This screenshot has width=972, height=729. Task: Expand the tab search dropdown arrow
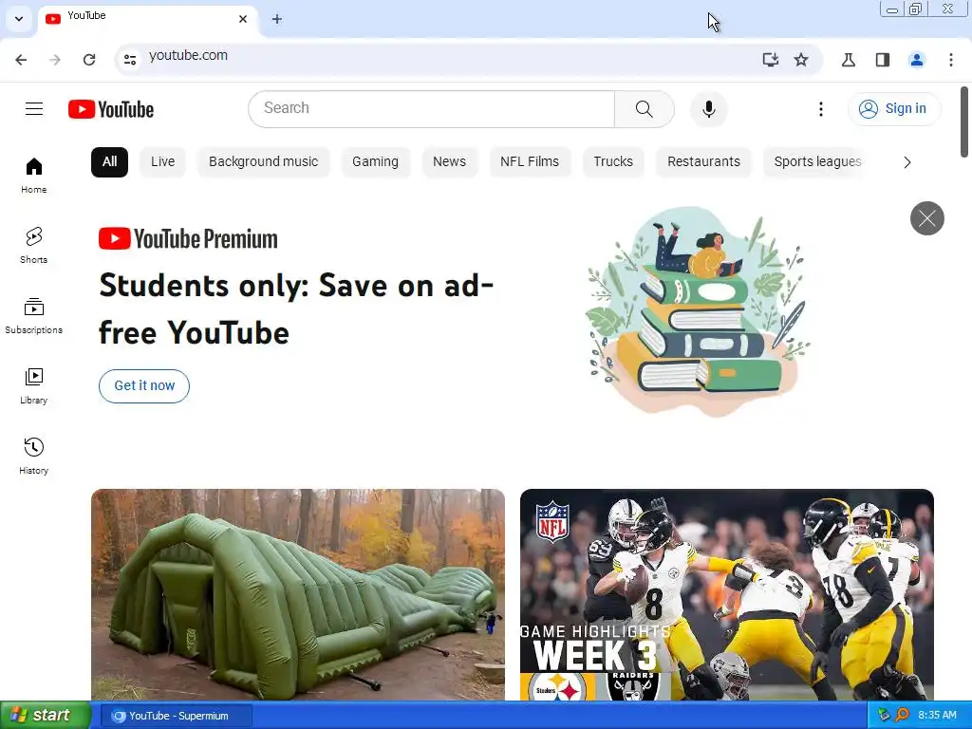(19, 19)
